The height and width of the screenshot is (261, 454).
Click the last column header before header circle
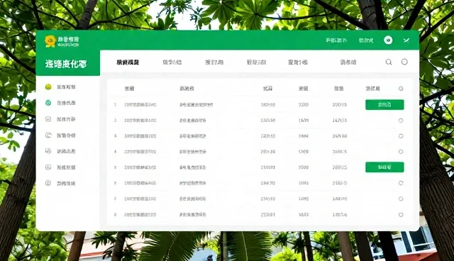372,89
